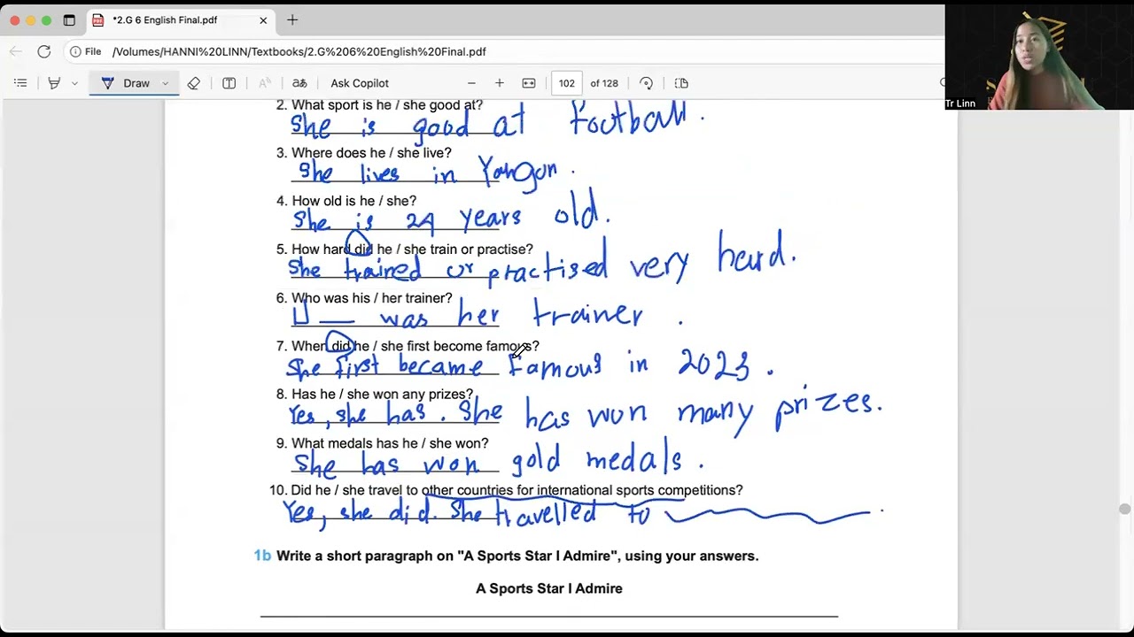Click question '3. Where does he / she live?'
The width and height of the screenshot is (1134, 637).
[364, 153]
